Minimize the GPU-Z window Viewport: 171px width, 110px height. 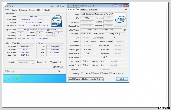(x=115, y=6)
